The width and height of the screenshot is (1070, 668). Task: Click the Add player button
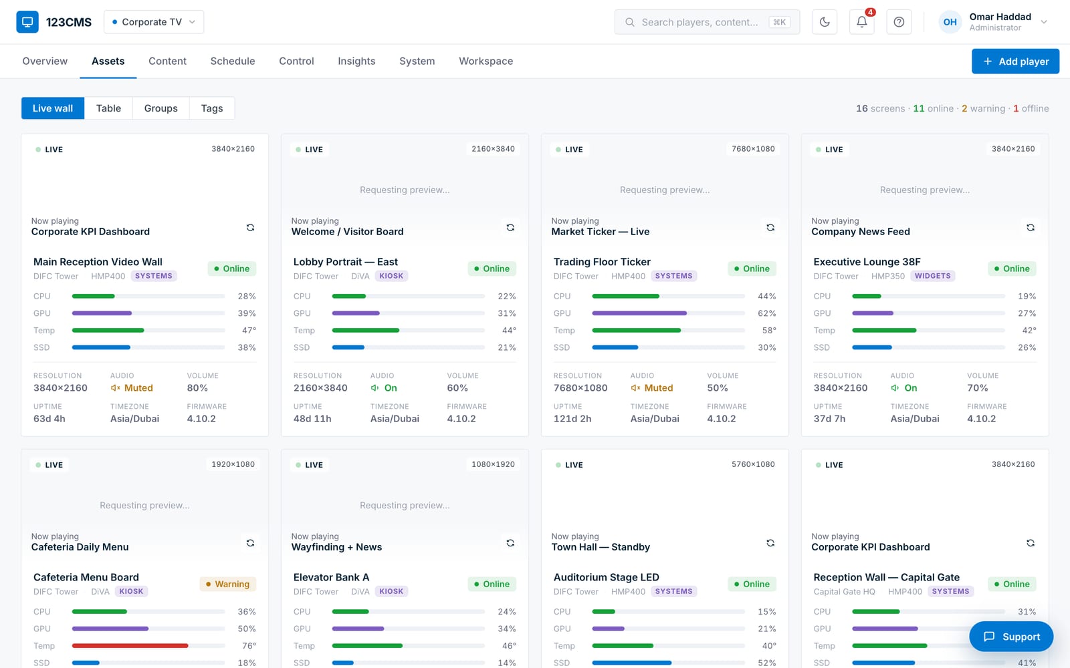1015,61
